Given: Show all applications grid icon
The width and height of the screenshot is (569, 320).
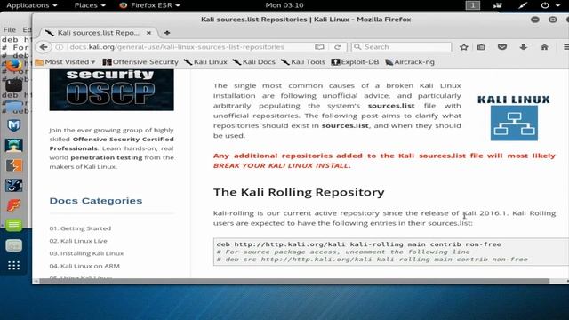Looking at the screenshot, I should (x=14, y=266).
